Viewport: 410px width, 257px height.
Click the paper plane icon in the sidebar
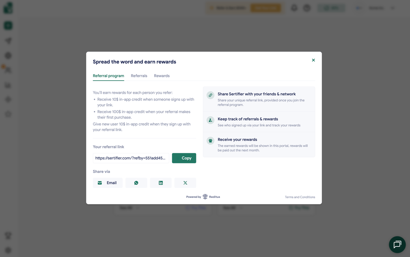click(8, 41)
